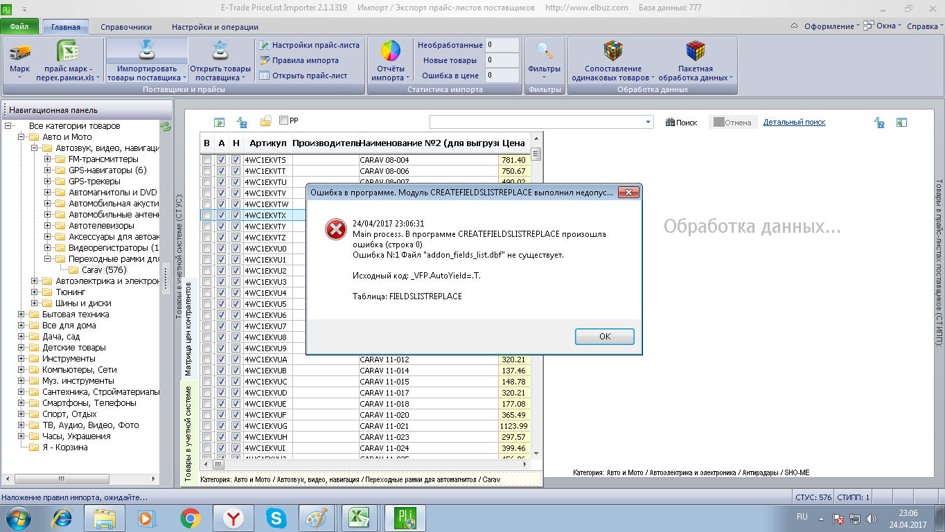Click the Открыть товары поставщика icon
The height and width of the screenshot is (532, 945).
tap(220, 51)
